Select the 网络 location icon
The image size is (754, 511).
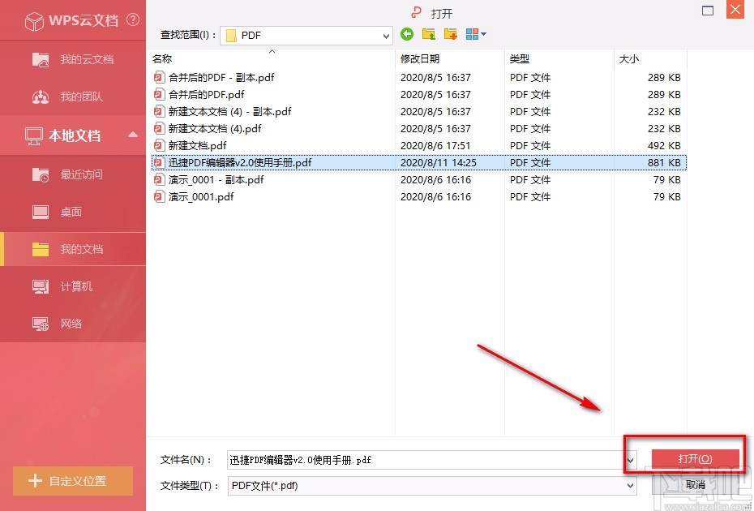coord(73,324)
